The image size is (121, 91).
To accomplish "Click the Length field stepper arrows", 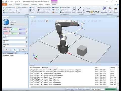I will (x=26, y=38).
